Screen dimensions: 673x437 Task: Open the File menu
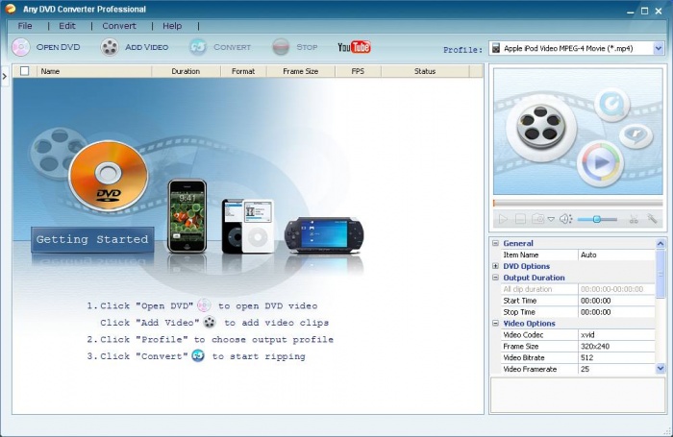click(25, 26)
